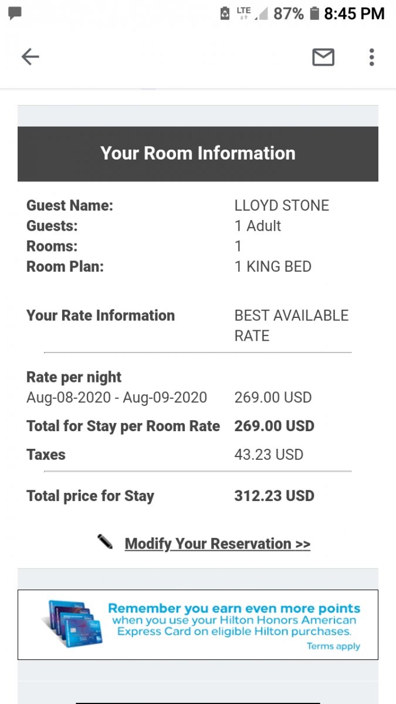This screenshot has width=396, height=704.
Task: Tap the back arrow icon
Action: point(30,57)
